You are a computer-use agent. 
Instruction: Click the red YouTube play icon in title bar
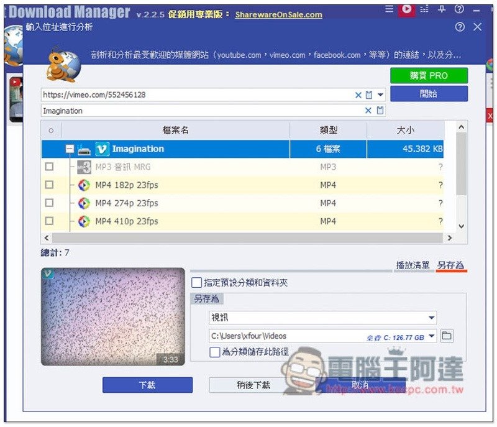(407, 9)
